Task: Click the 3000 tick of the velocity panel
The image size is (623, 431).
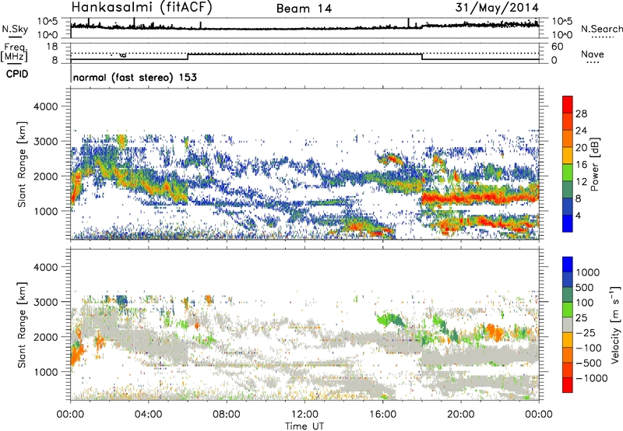Action: (47, 302)
